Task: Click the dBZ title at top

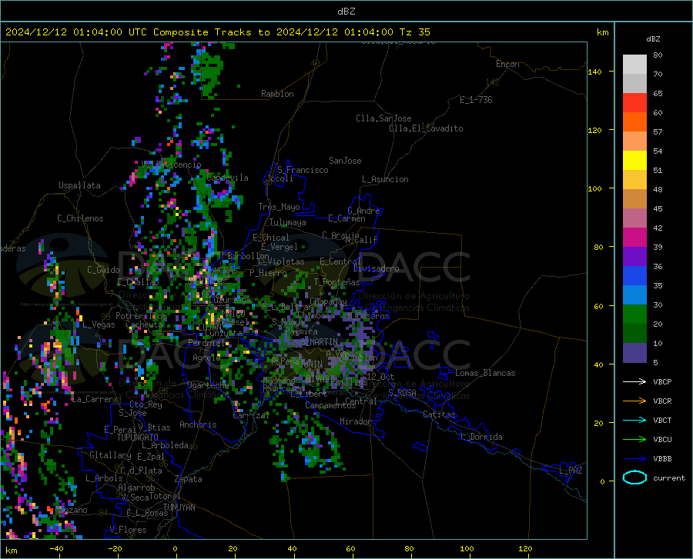Action: pyautogui.click(x=346, y=11)
